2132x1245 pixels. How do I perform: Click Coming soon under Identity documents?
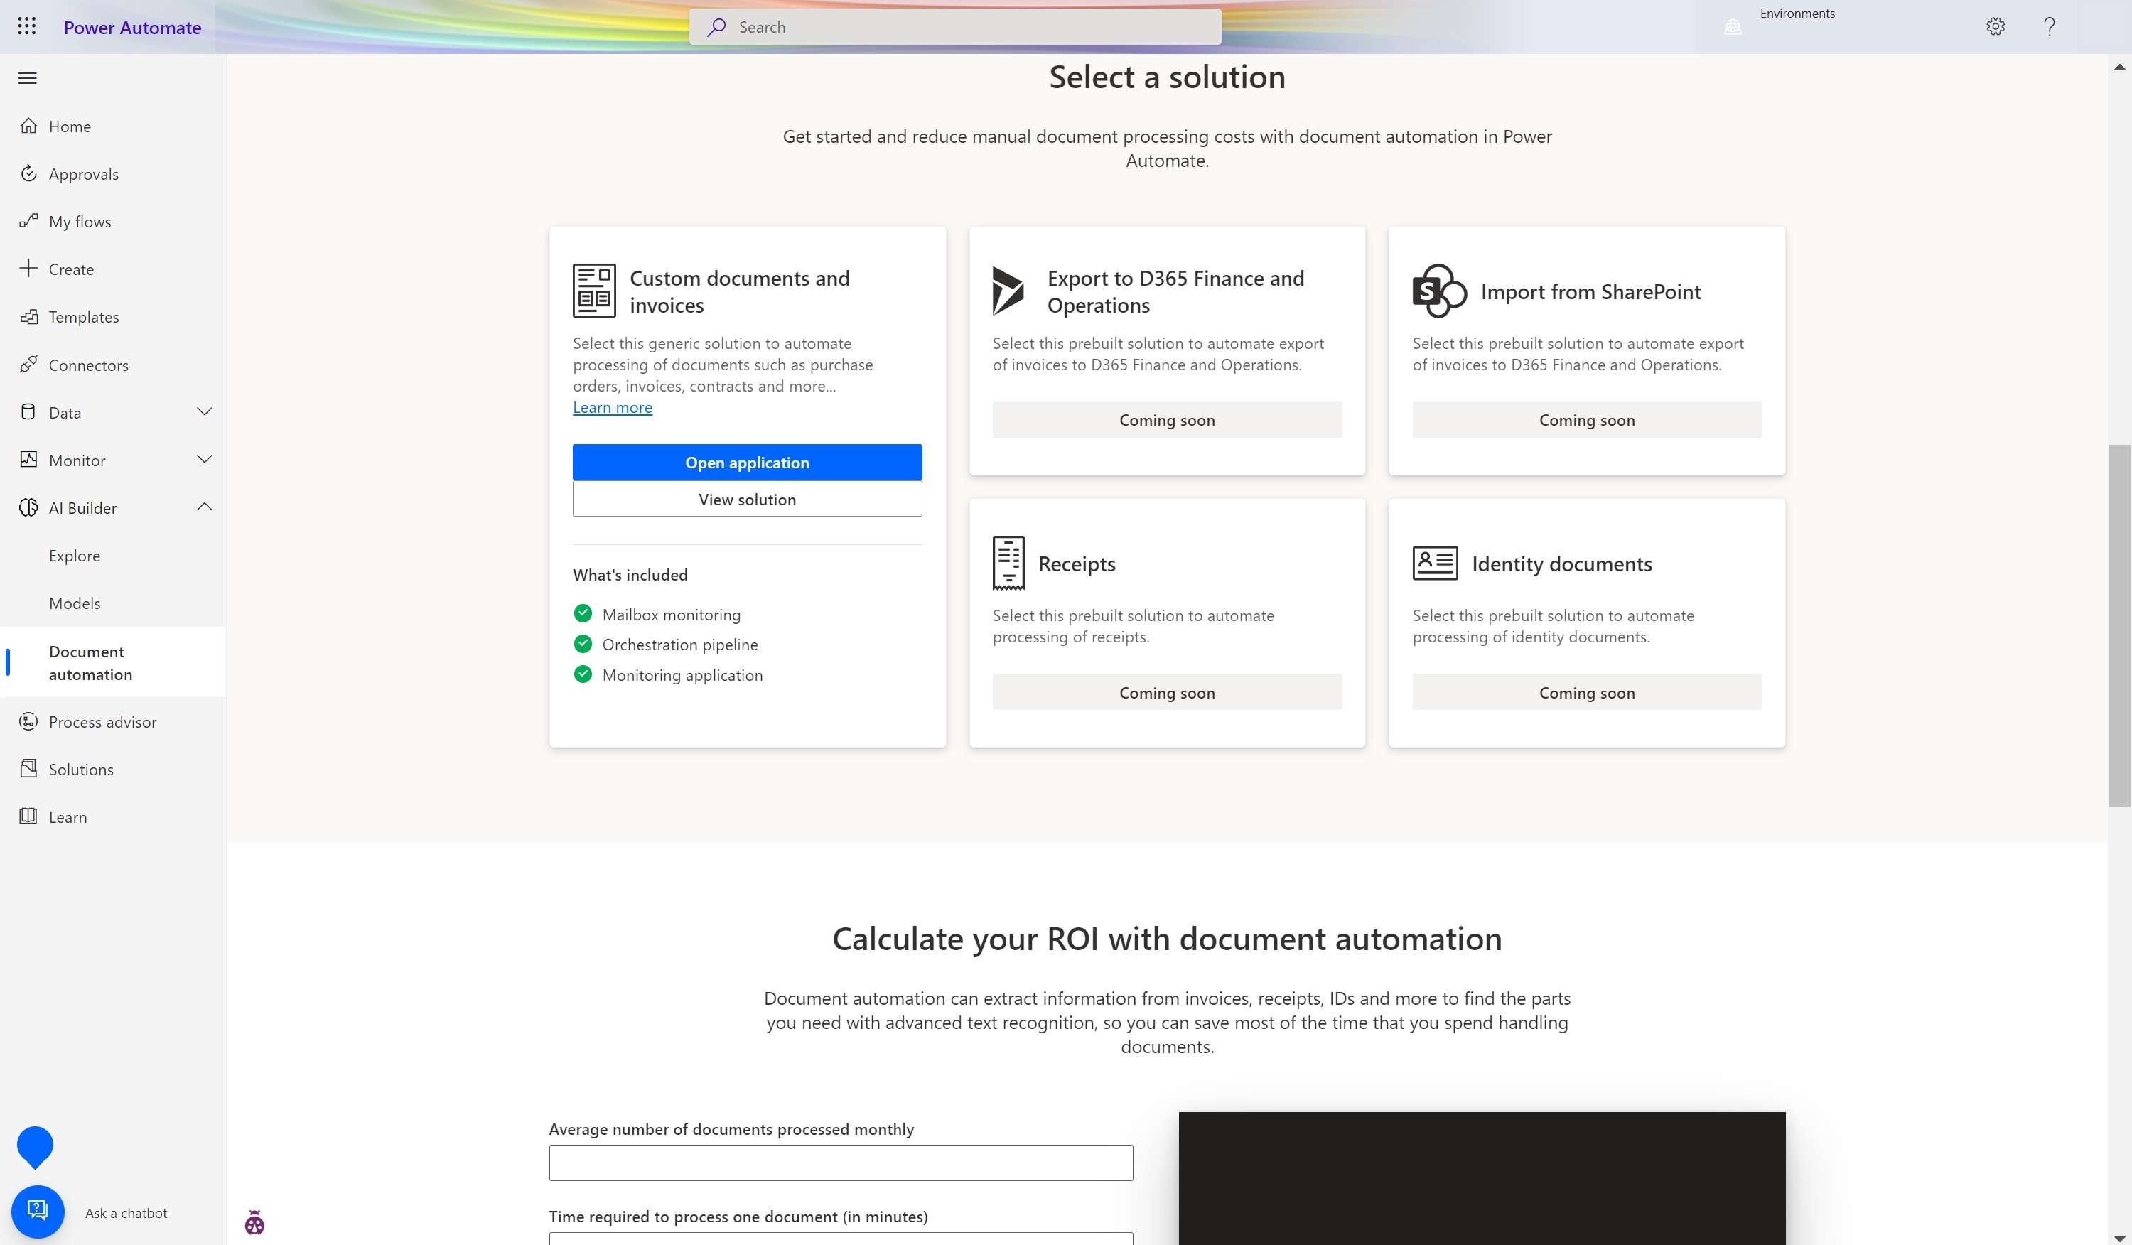point(1586,692)
